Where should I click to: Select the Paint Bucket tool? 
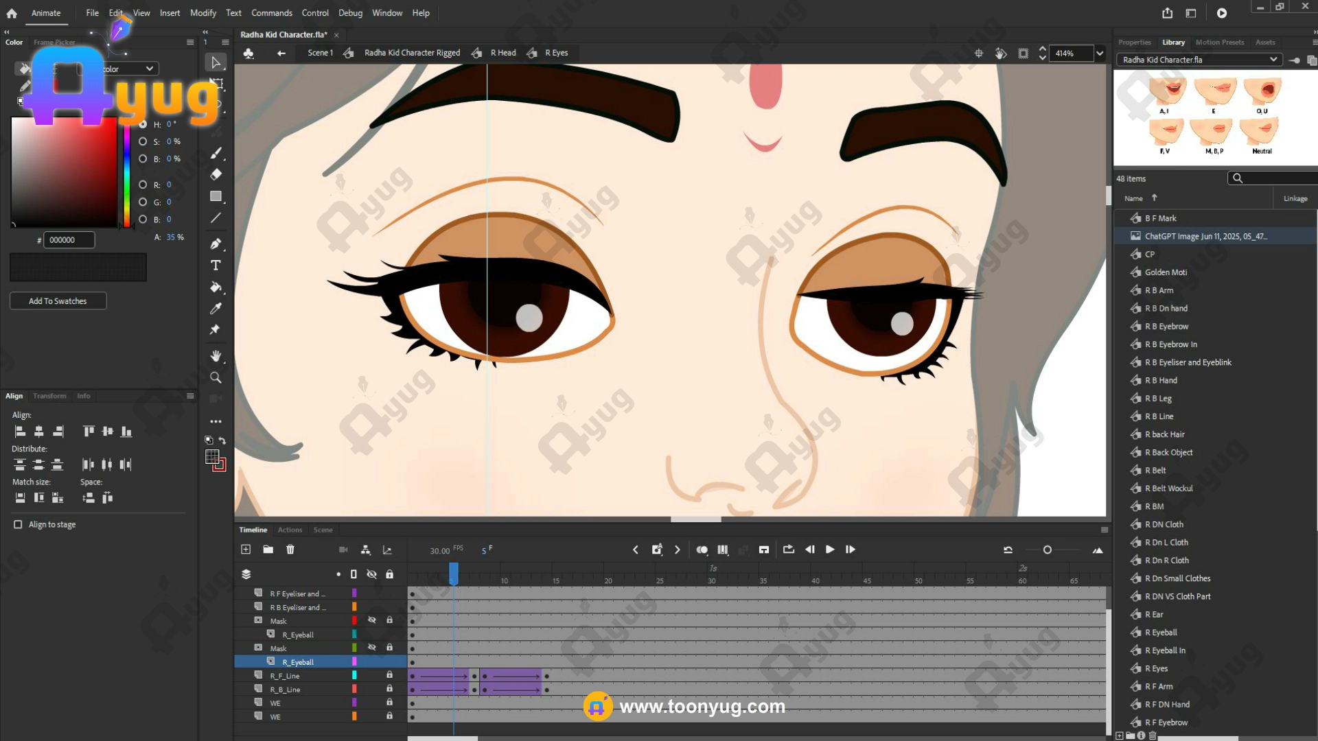(x=216, y=287)
